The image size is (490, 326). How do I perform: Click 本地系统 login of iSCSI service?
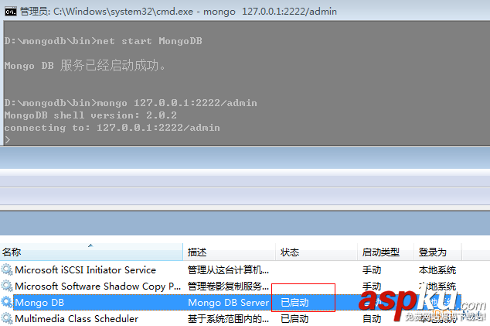coord(437,269)
